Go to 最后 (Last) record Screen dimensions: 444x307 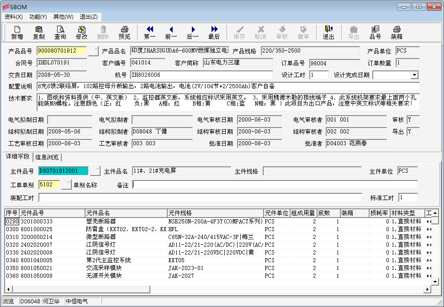tap(214, 32)
